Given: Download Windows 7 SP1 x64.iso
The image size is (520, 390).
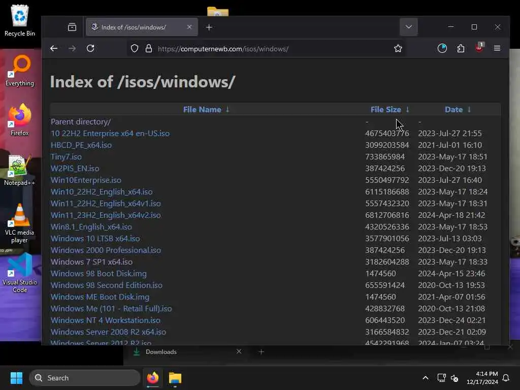Looking at the screenshot, I should (91, 262).
